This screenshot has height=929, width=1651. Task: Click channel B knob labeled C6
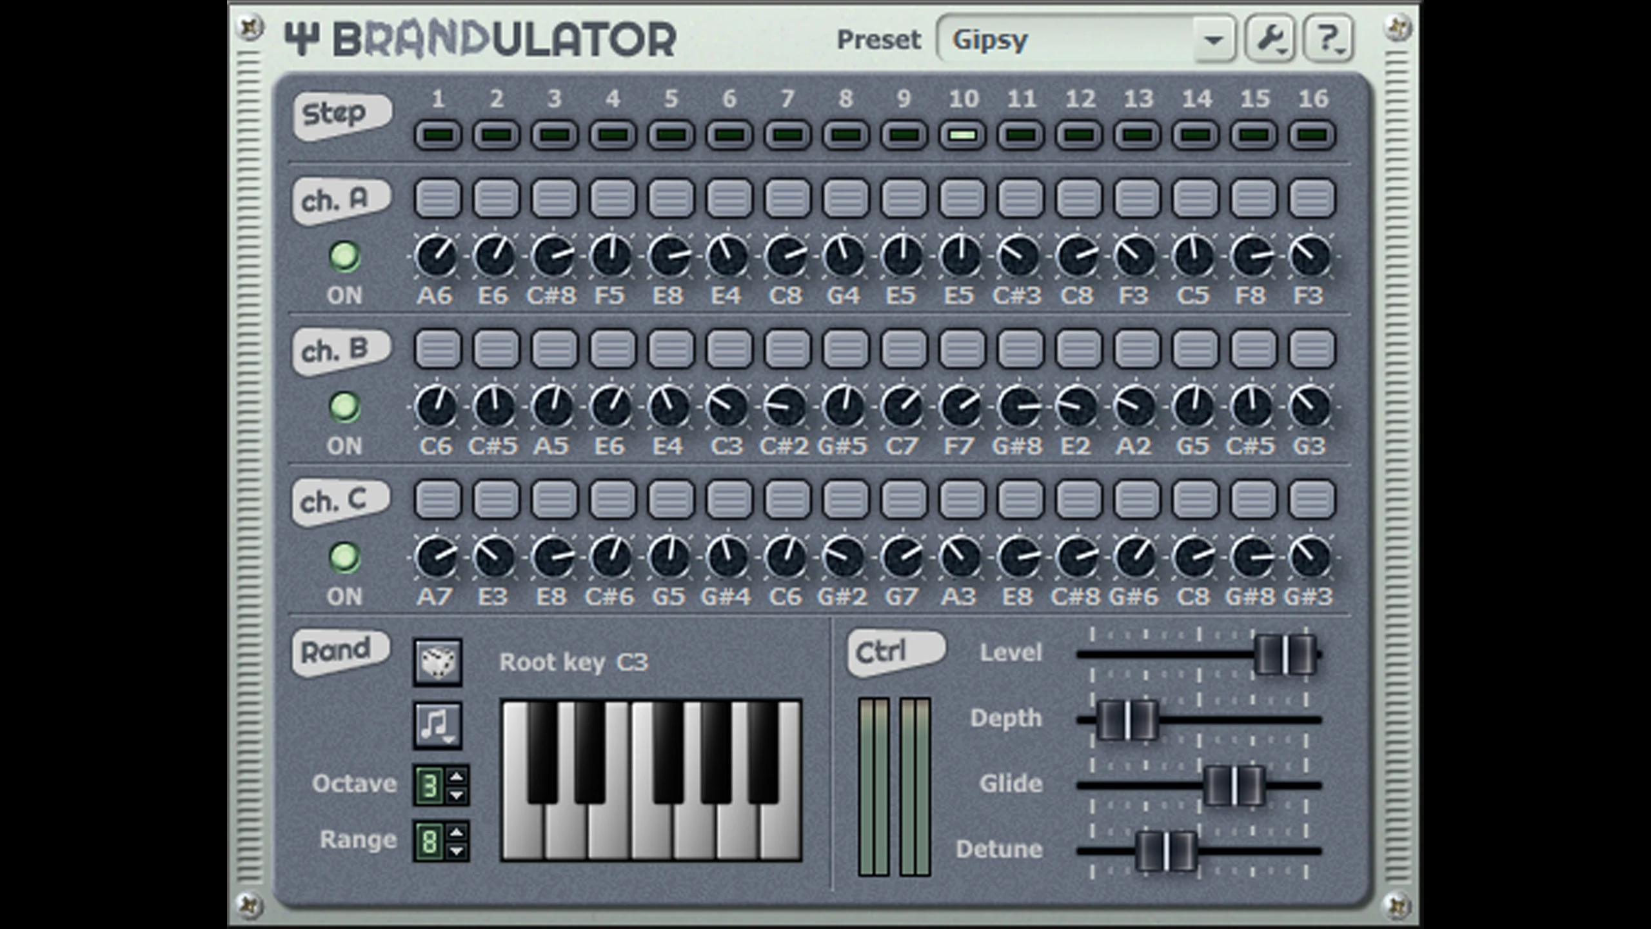[437, 406]
